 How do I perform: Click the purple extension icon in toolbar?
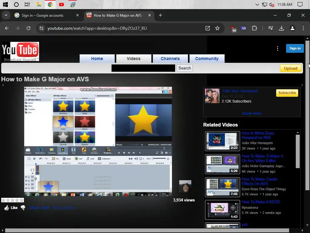[244, 28]
